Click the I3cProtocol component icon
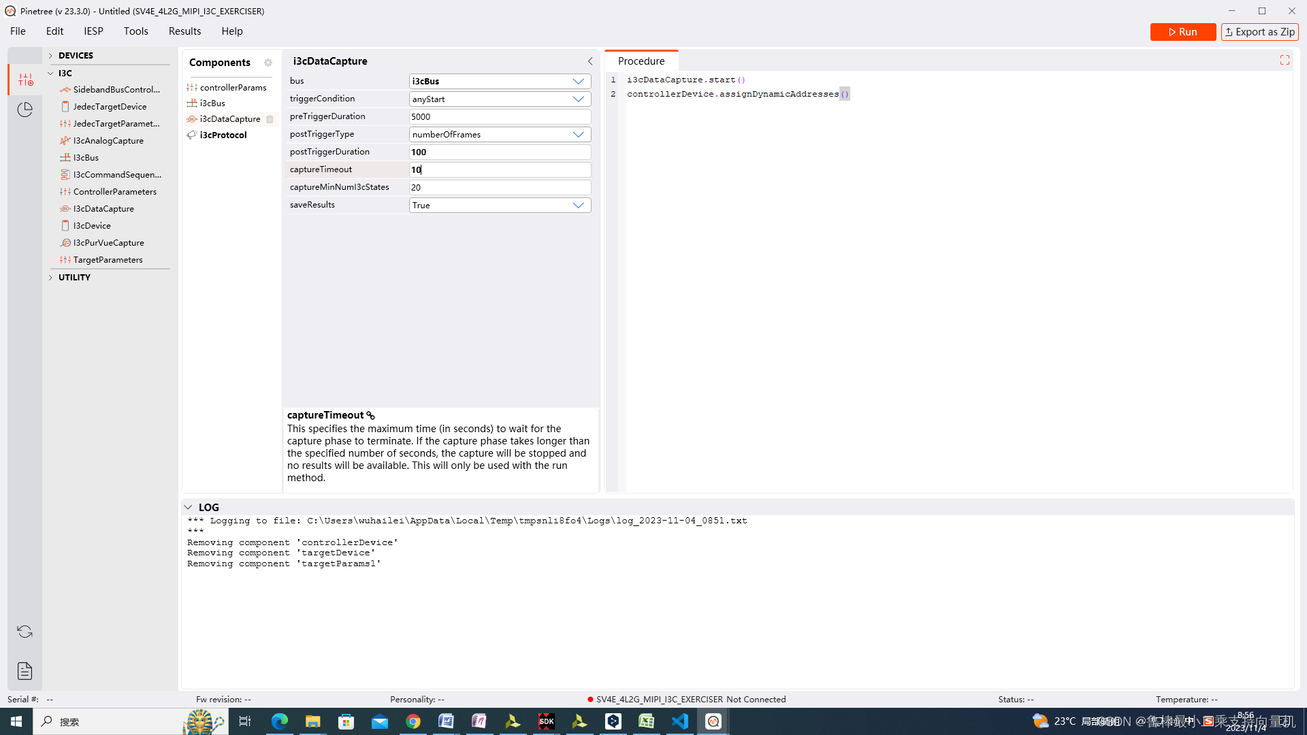Screen dimensions: 1307x735 pyautogui.click(x=191, y=135)
